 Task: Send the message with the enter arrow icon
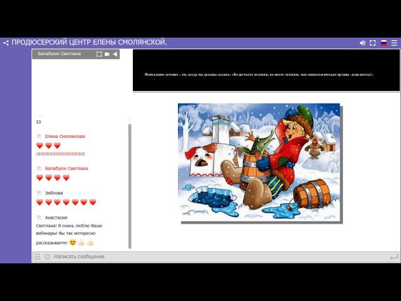[394, 256]
